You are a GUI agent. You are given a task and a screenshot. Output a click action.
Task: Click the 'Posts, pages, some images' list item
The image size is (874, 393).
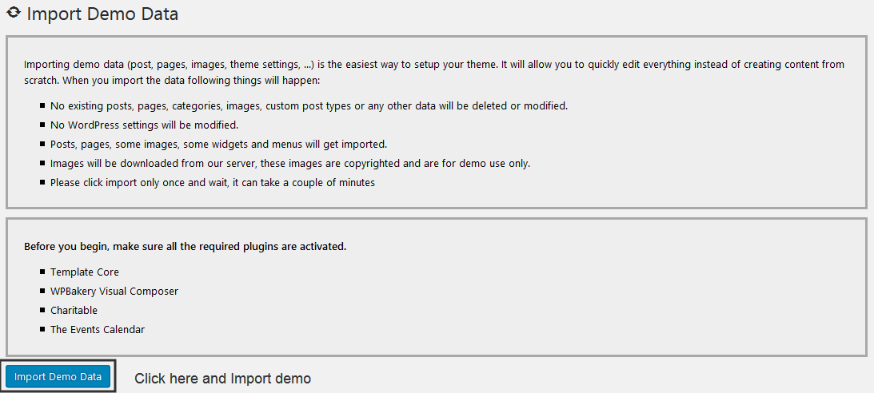coord(218,144)
